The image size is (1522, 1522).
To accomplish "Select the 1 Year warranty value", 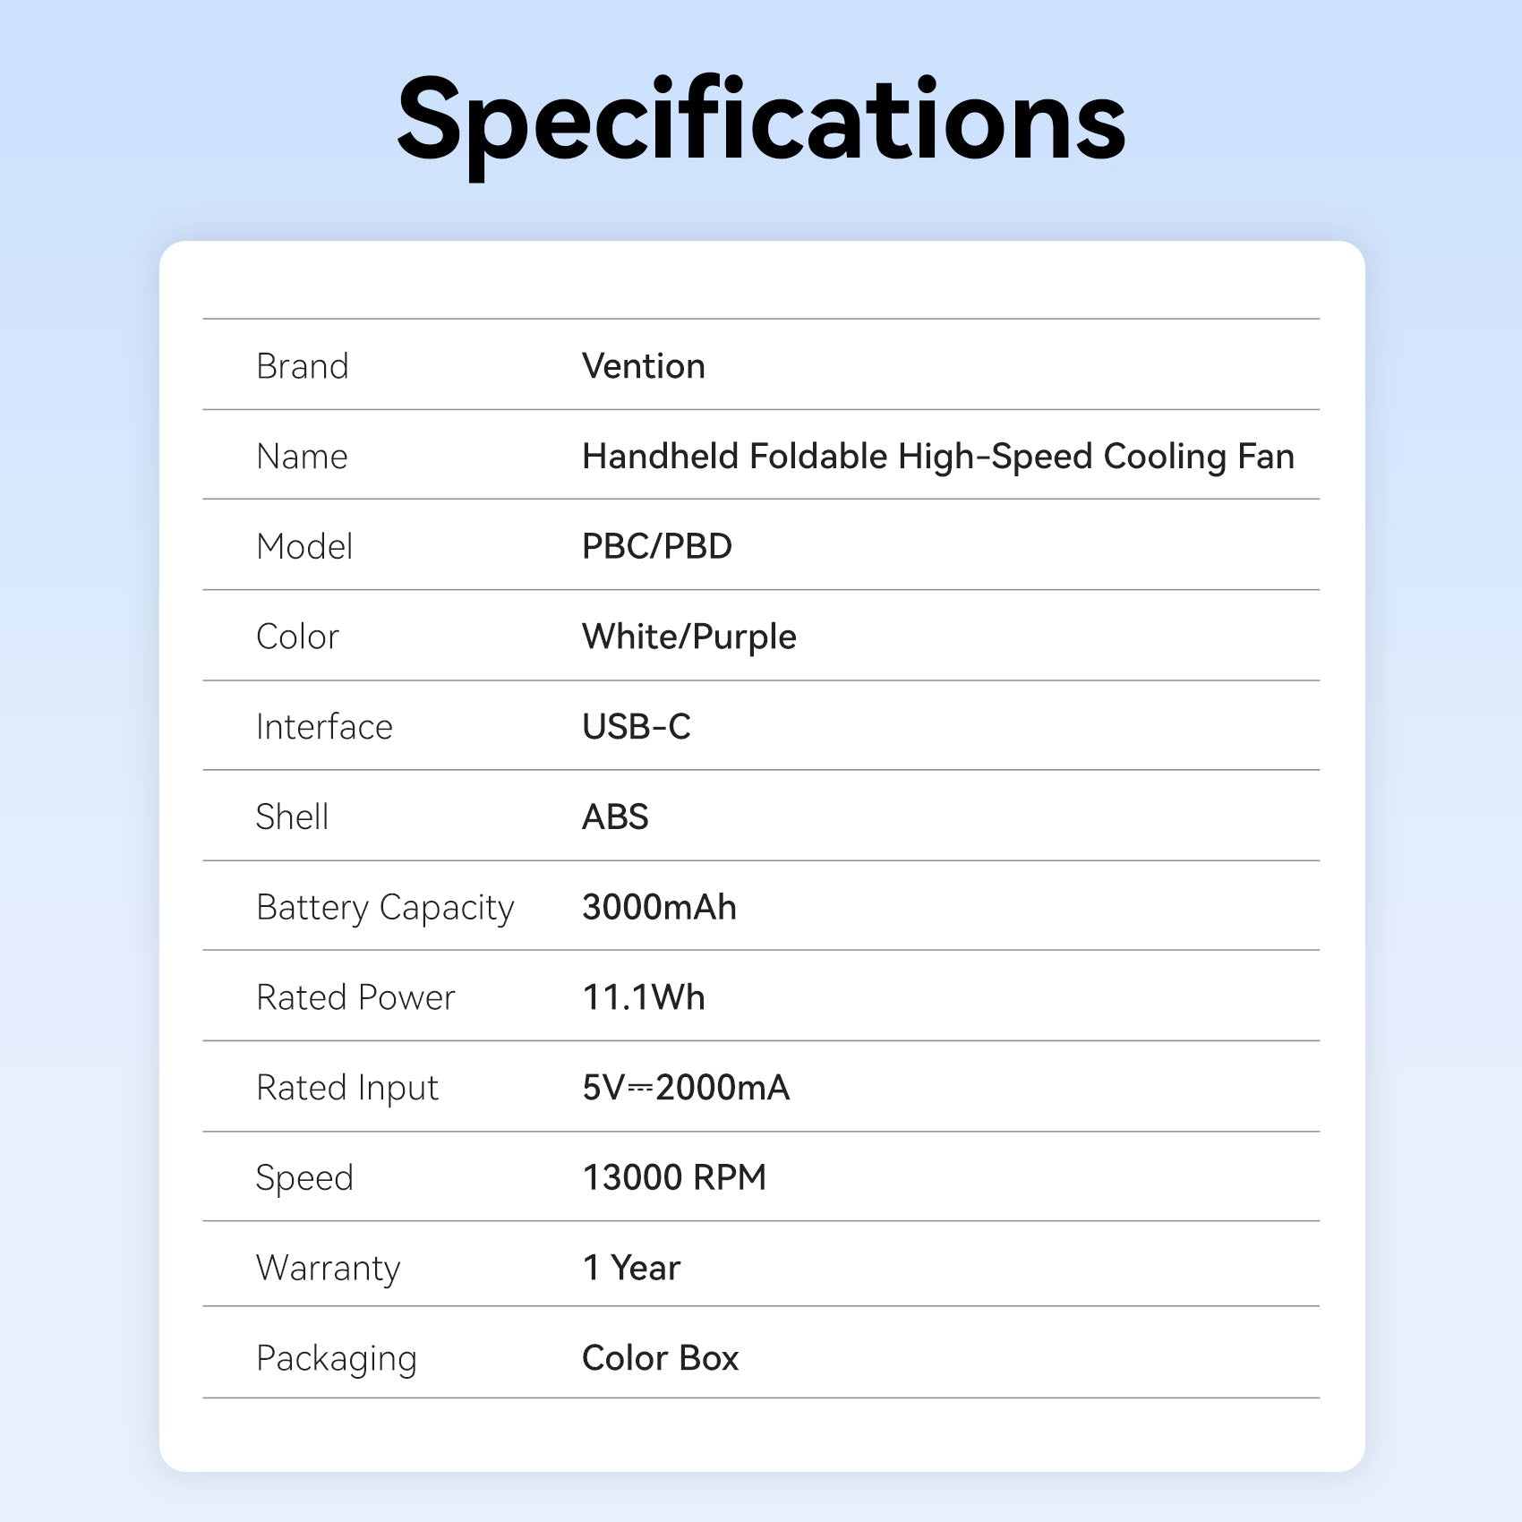I will click(631, 1268).
